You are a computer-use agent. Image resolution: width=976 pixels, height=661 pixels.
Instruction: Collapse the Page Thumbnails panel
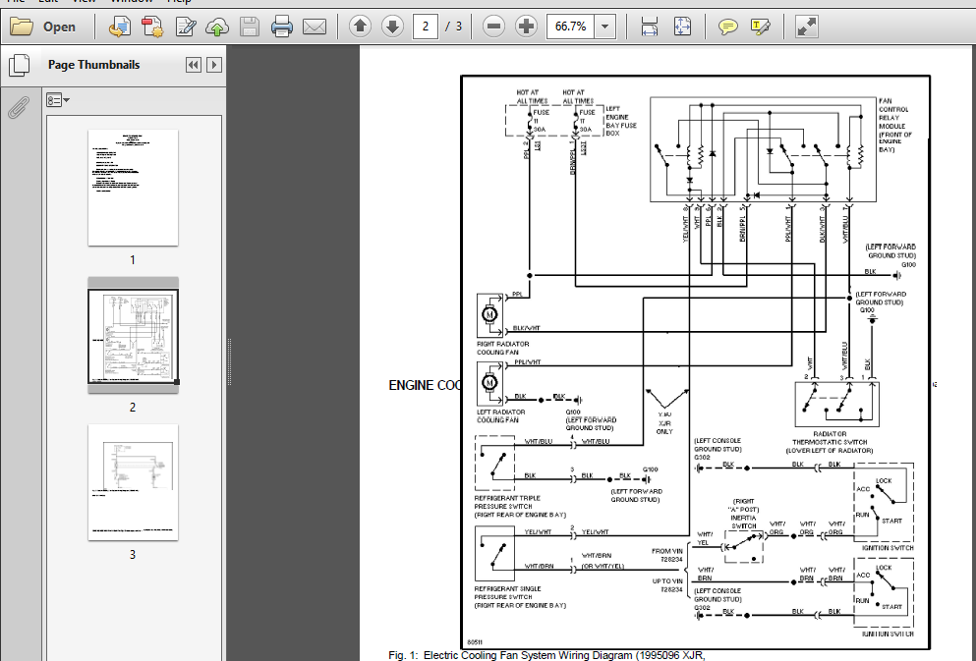tap(194, 65)
